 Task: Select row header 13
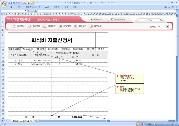3,61
